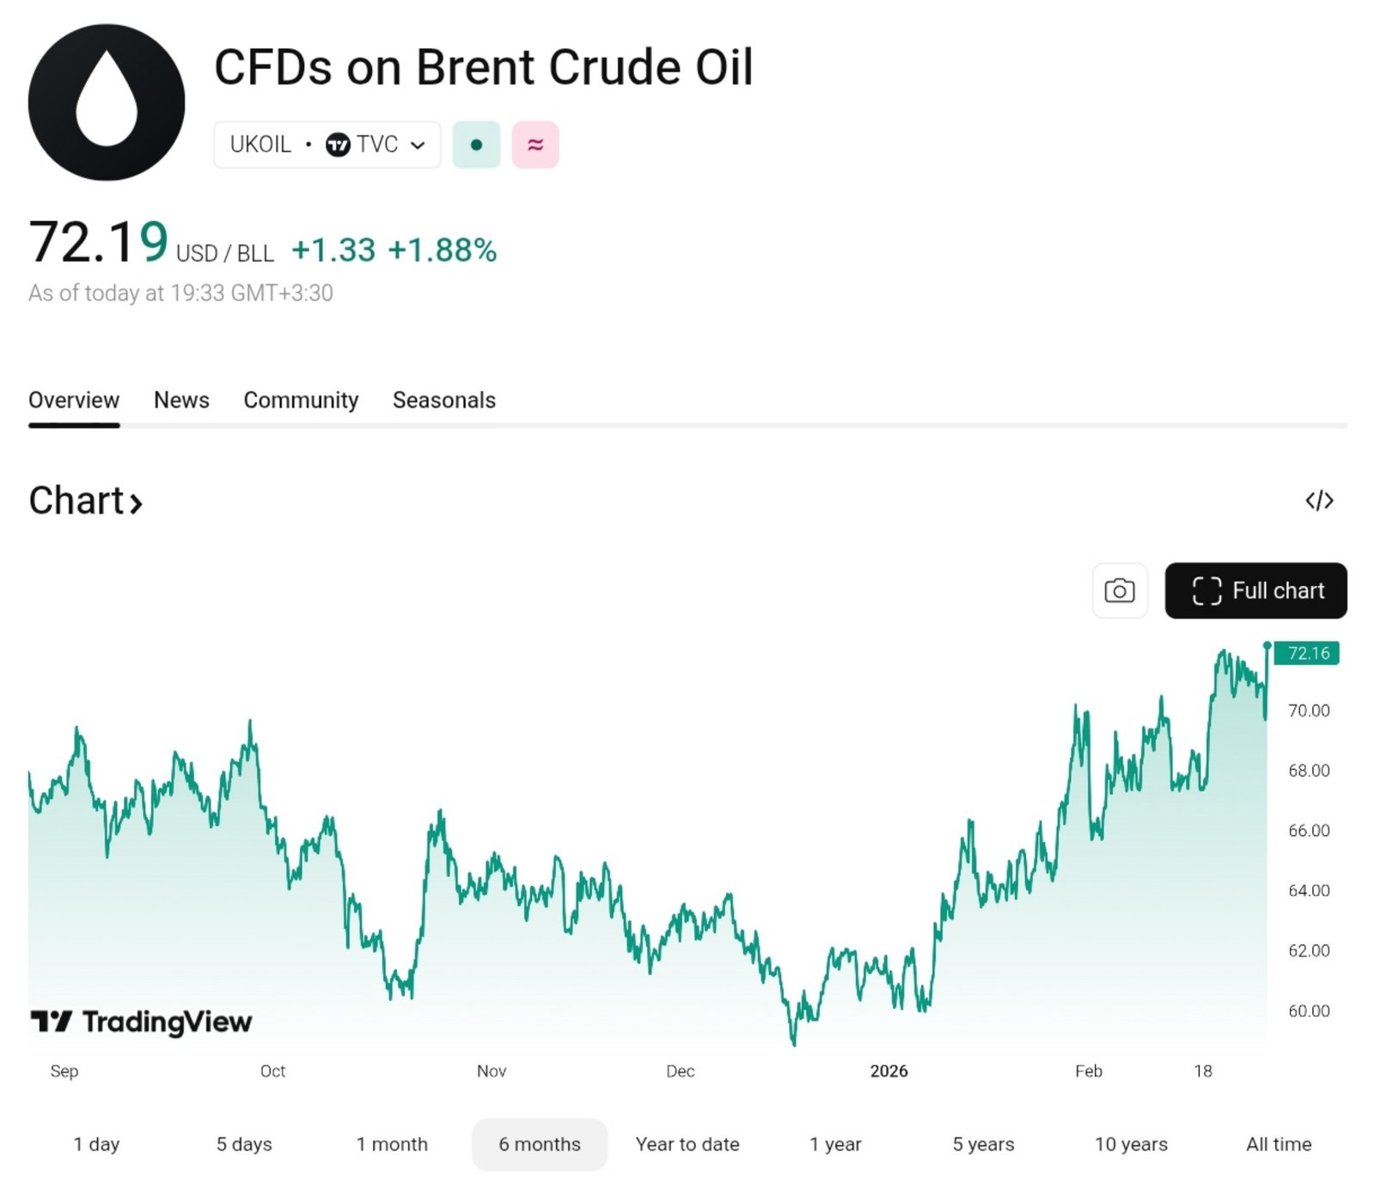Choose the All time range
The image size is (1375, 1183).
pos(1278,1144)
